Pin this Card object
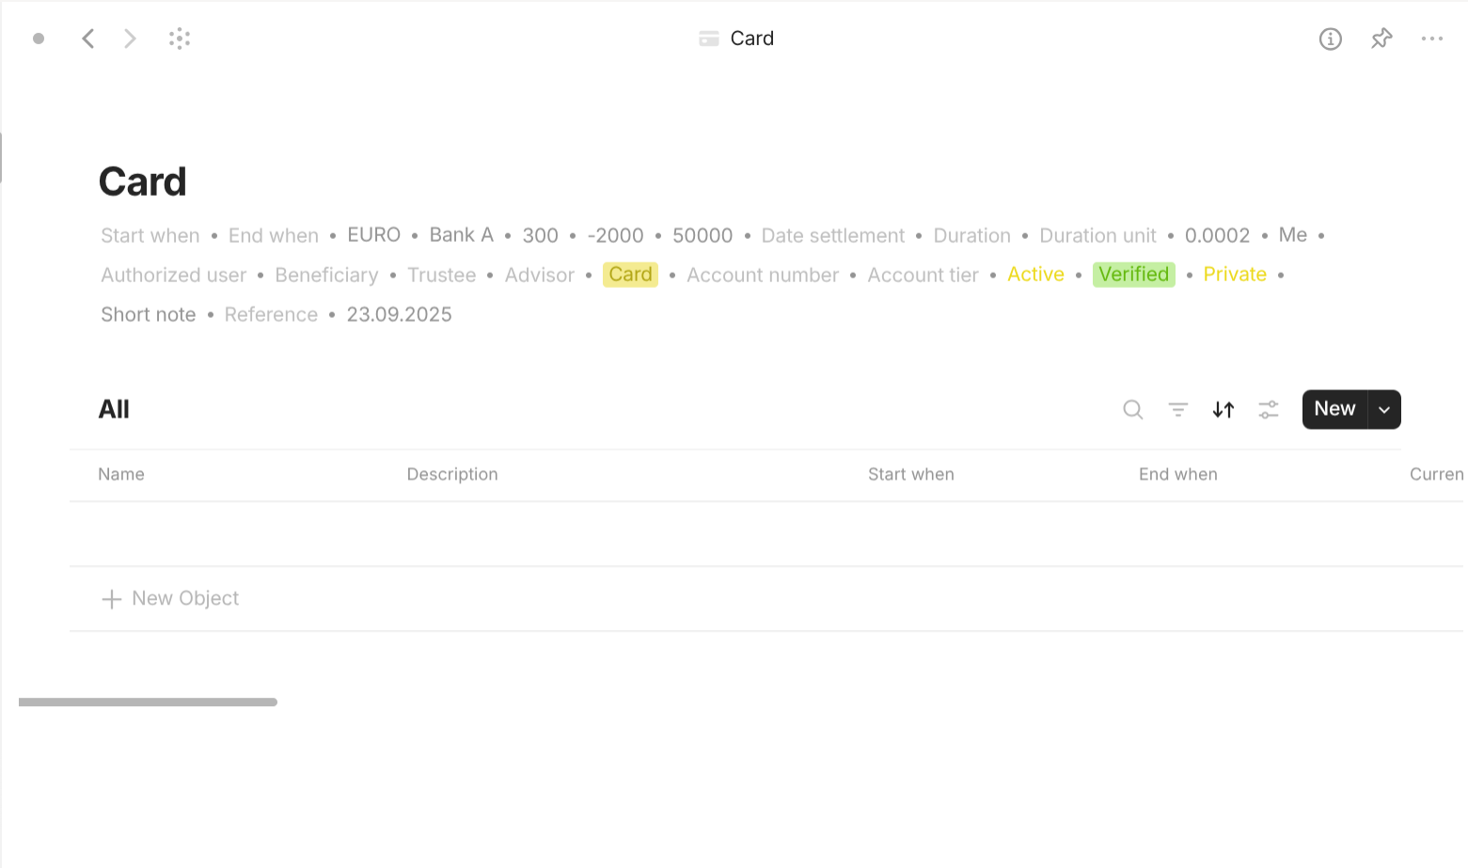This screenshot has height=868, width=1468. (x=1381, y=39)
